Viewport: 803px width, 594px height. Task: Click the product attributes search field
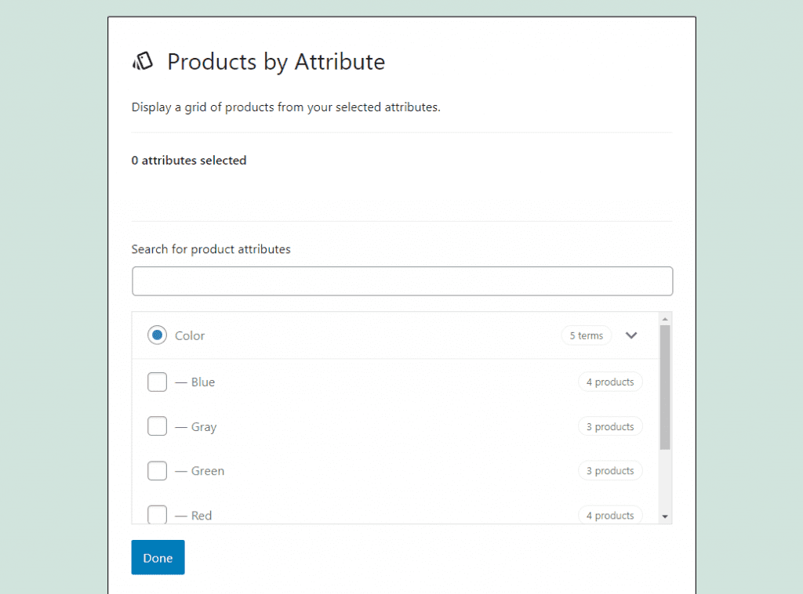point(401,281)
